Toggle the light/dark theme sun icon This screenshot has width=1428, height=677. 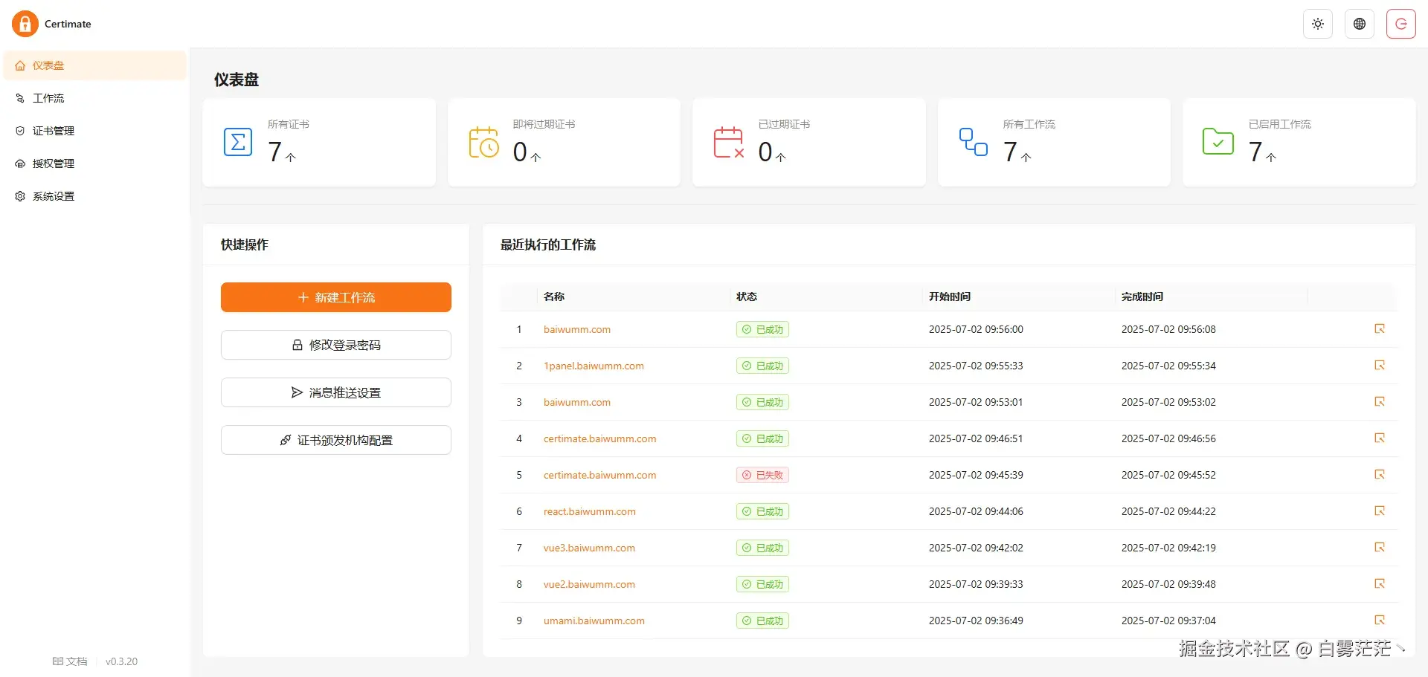pyautogui.click(x=1318, y=24)
